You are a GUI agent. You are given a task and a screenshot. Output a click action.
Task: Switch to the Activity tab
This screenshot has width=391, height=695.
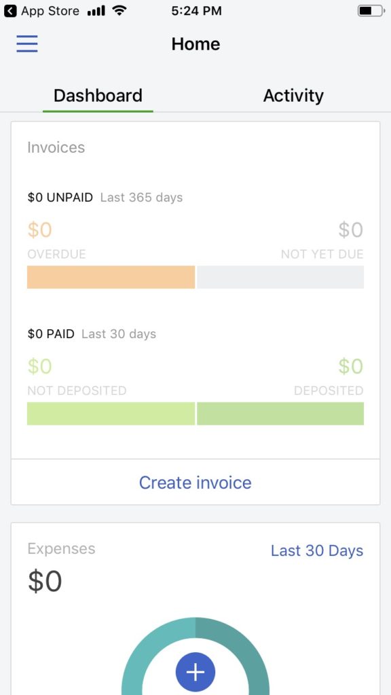293,96
